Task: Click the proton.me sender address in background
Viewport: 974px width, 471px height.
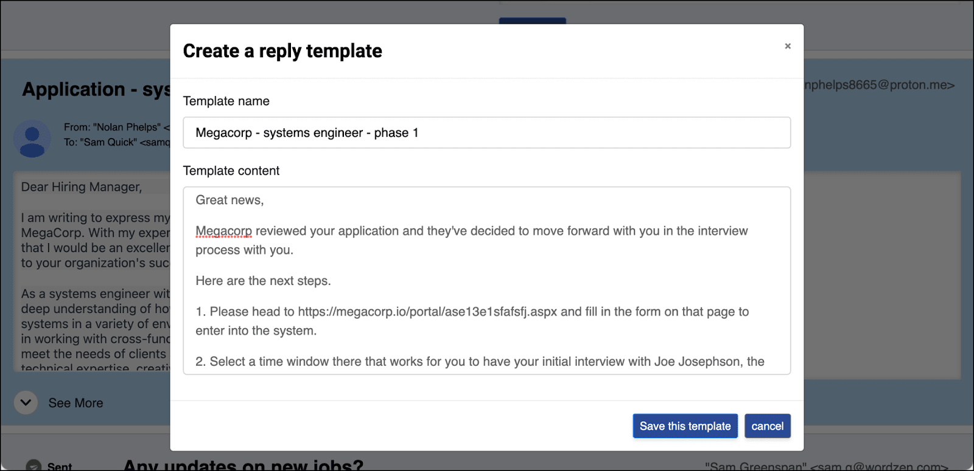Action: pos(879,85)
